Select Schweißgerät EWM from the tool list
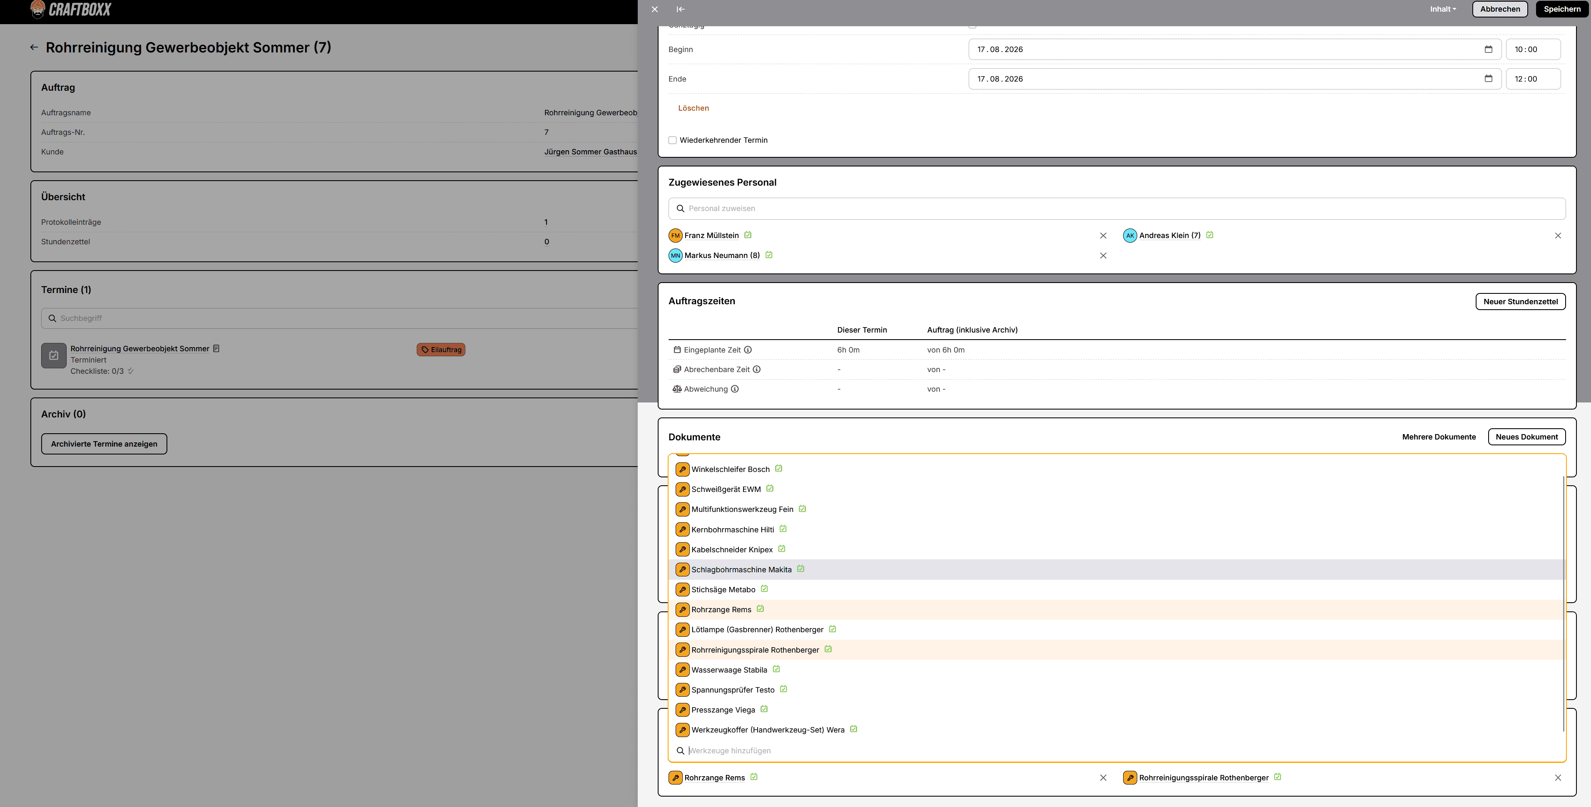This screenshot has width=1591, height=807. [x=1117, y=489]
